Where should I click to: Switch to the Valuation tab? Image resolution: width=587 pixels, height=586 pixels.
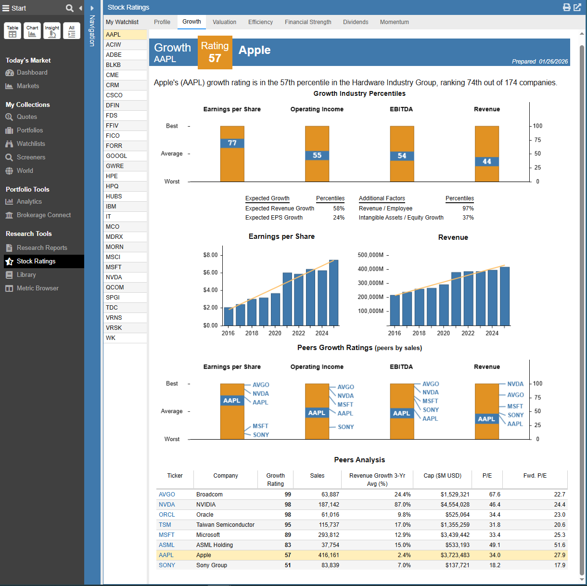coord(224,22)
